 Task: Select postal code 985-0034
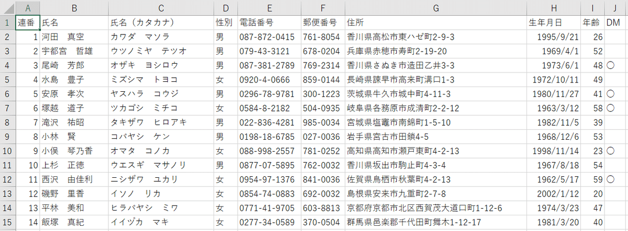[x=322, y=123]
